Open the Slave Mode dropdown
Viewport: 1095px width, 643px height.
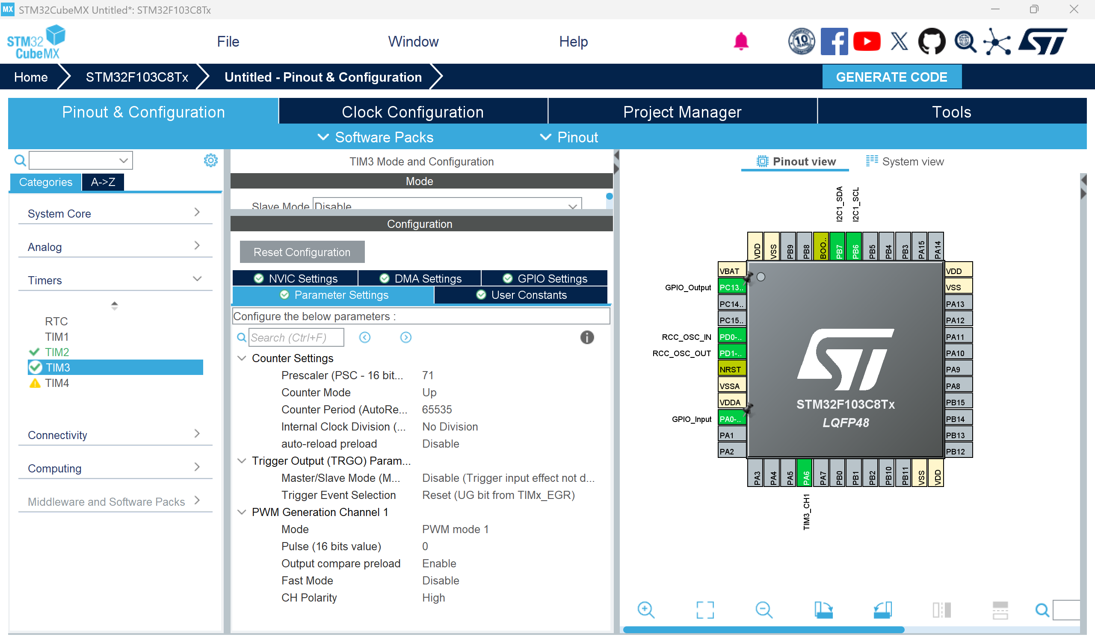[447, 204]
